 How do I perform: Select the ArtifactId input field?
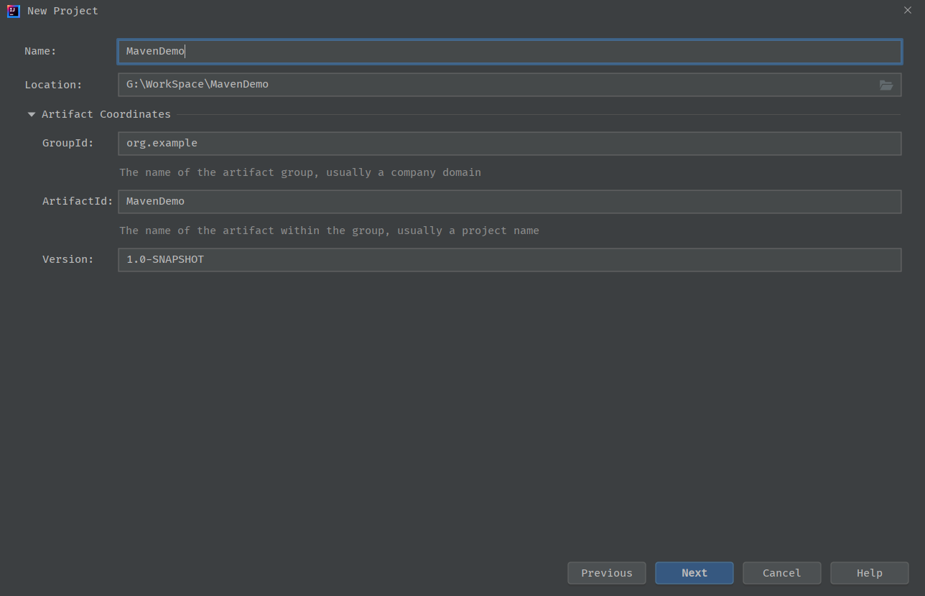coord(509,202)
